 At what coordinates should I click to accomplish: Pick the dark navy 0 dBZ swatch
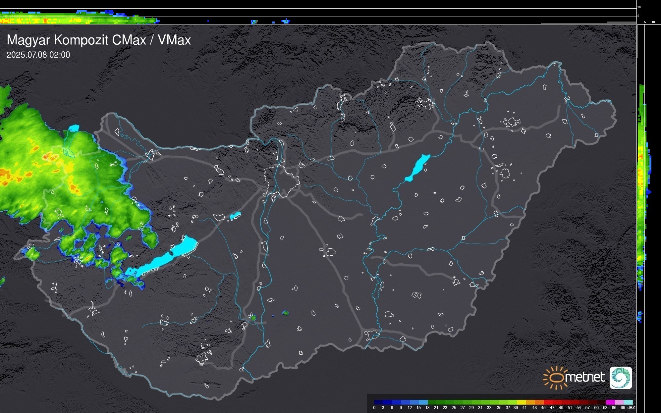378,402
